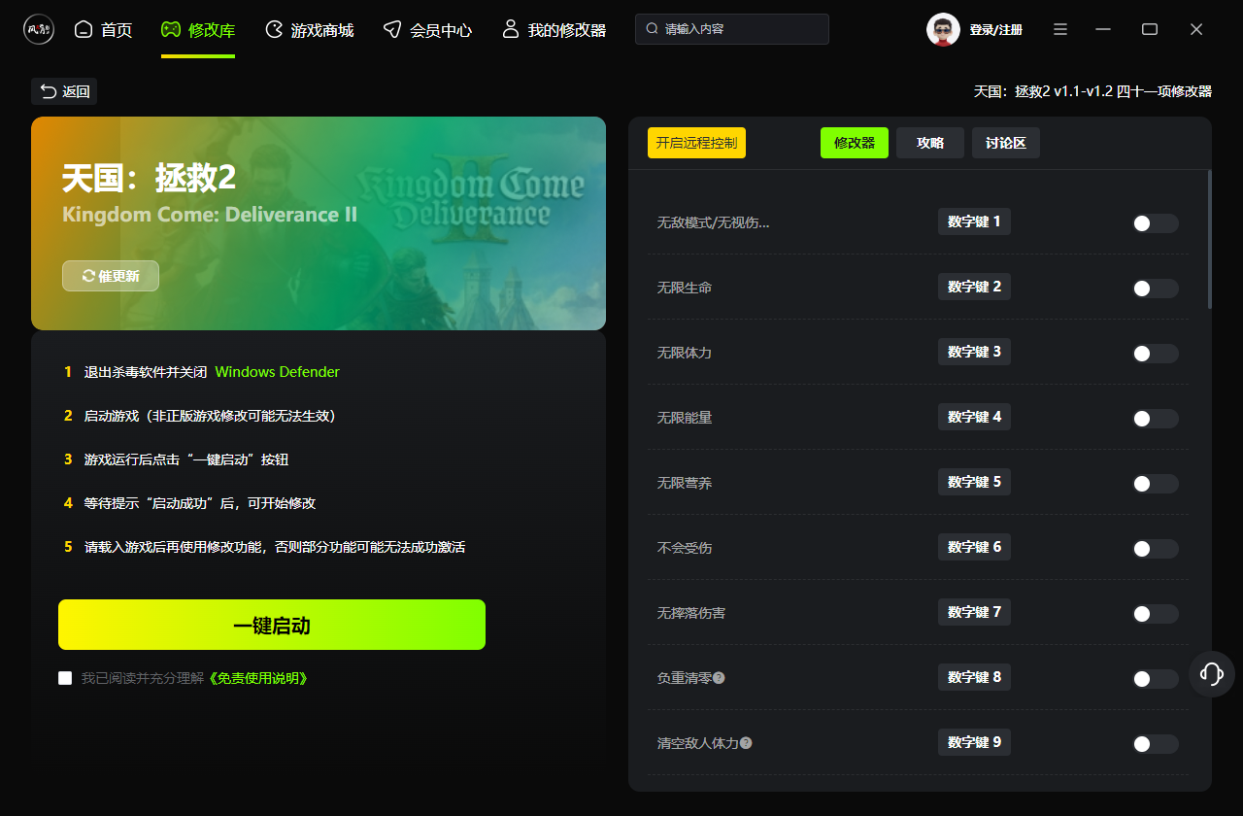Open the 首页 home tab
This screenshot has width=1243, height=816.
coord(104,30)
